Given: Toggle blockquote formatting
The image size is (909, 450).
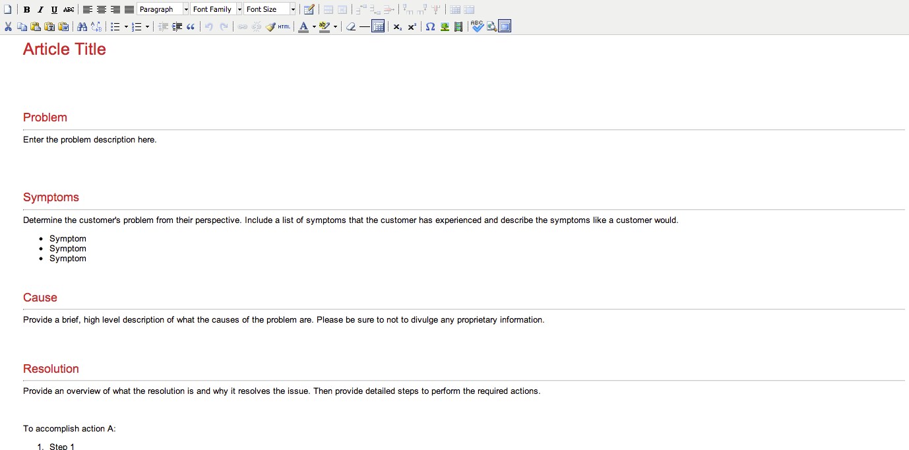Looking at the screenshot, I should pyautogui.click(x=191, y=26).
